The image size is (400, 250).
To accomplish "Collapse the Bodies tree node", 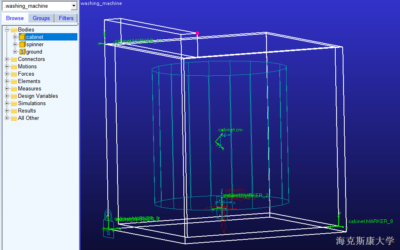I will pyautogui.click(x=7, y=30).
